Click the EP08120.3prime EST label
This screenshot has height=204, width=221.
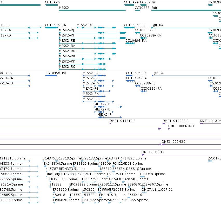tap(66, 190)
